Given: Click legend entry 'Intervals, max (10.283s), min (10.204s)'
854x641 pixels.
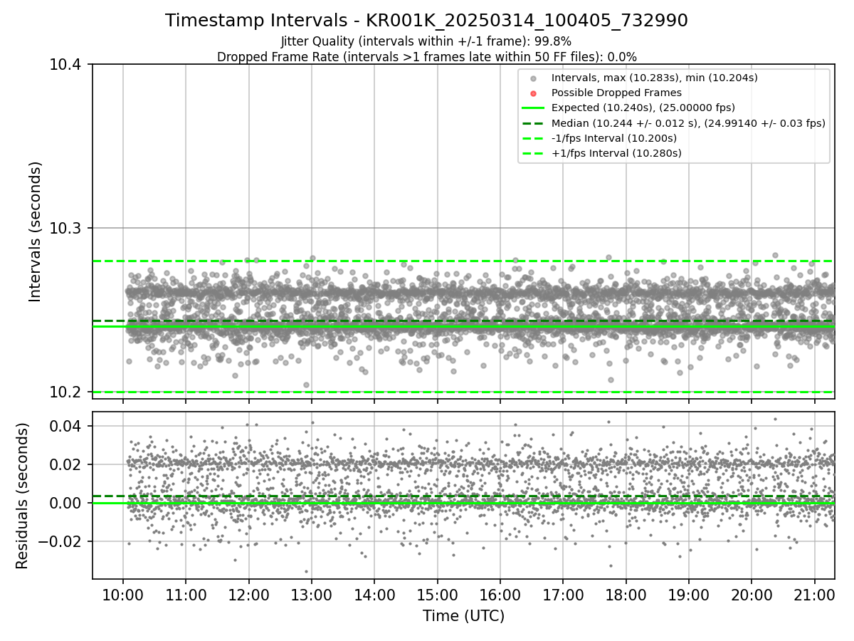Looking at the screenshot, I should click(x=654, y=78).
